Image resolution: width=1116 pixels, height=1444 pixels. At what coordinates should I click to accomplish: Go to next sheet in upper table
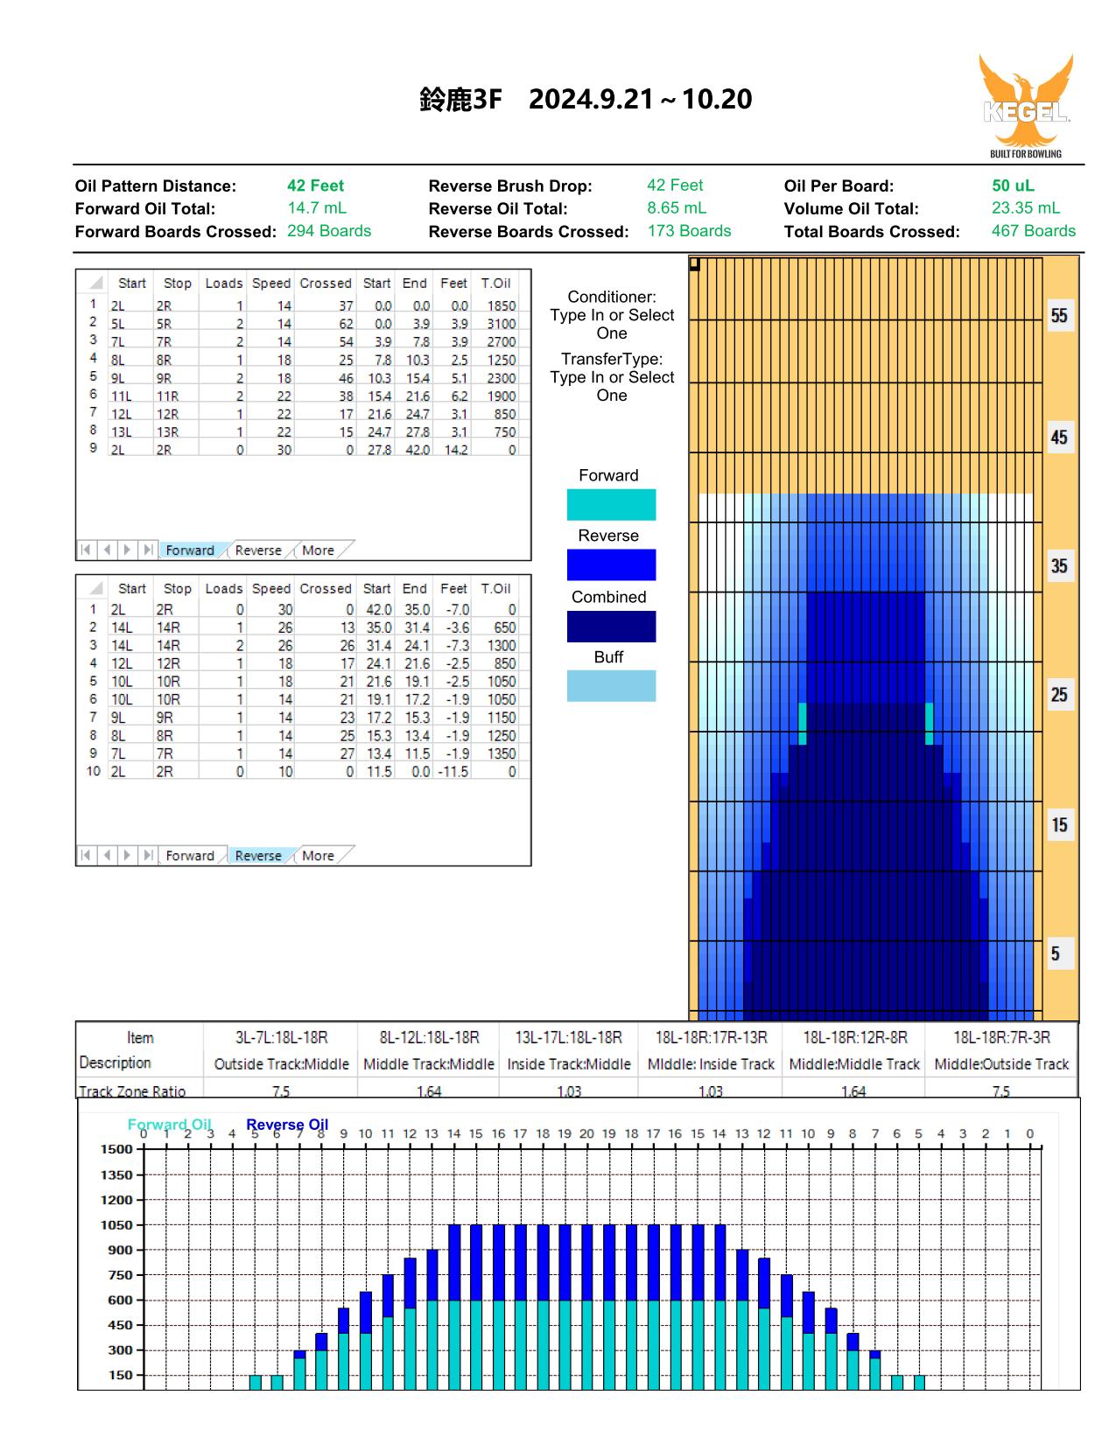pyautogui.click(x=128, y=550)
